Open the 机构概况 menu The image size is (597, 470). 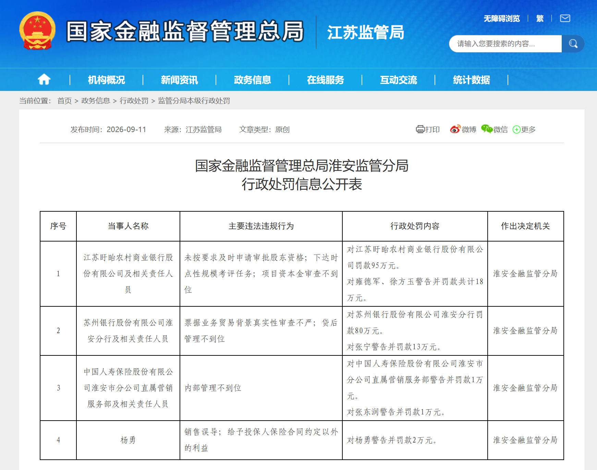click(x=107, y=80)
